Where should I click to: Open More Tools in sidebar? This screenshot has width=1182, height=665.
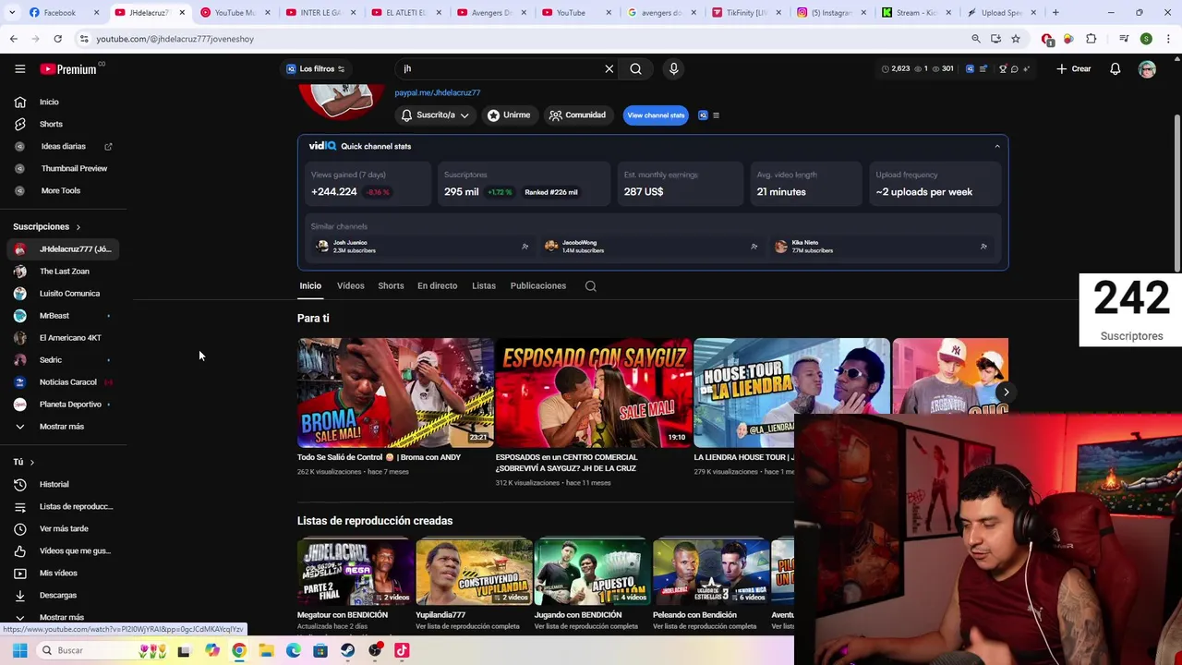pyautogui.click(x=65, y=190)
